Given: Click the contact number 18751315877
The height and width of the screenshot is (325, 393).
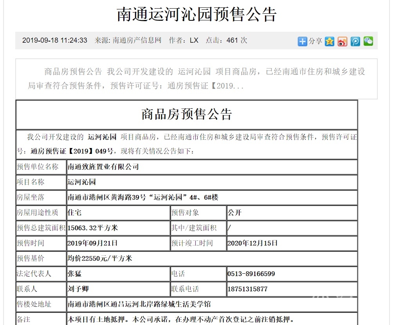Looking at the screenshot, I should [x=247, y=289].
